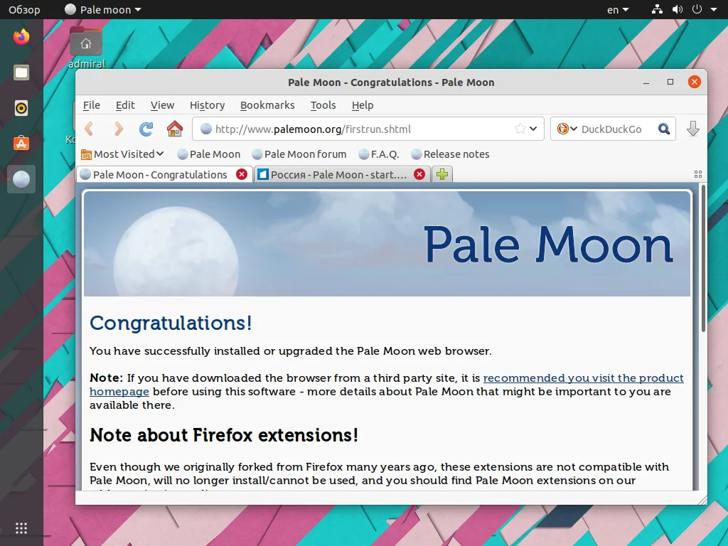Viewport: 728px width, 546px height.
Task: Click the search magnifier icon
Action: [x=664, y=129]
